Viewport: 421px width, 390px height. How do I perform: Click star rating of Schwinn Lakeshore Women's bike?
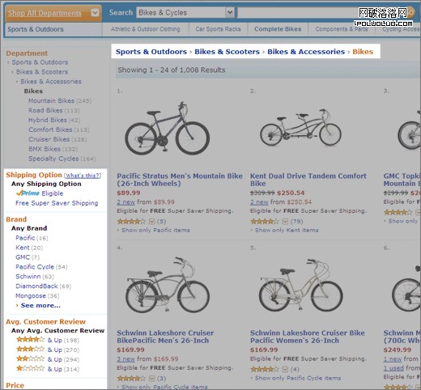click(265, 369)
